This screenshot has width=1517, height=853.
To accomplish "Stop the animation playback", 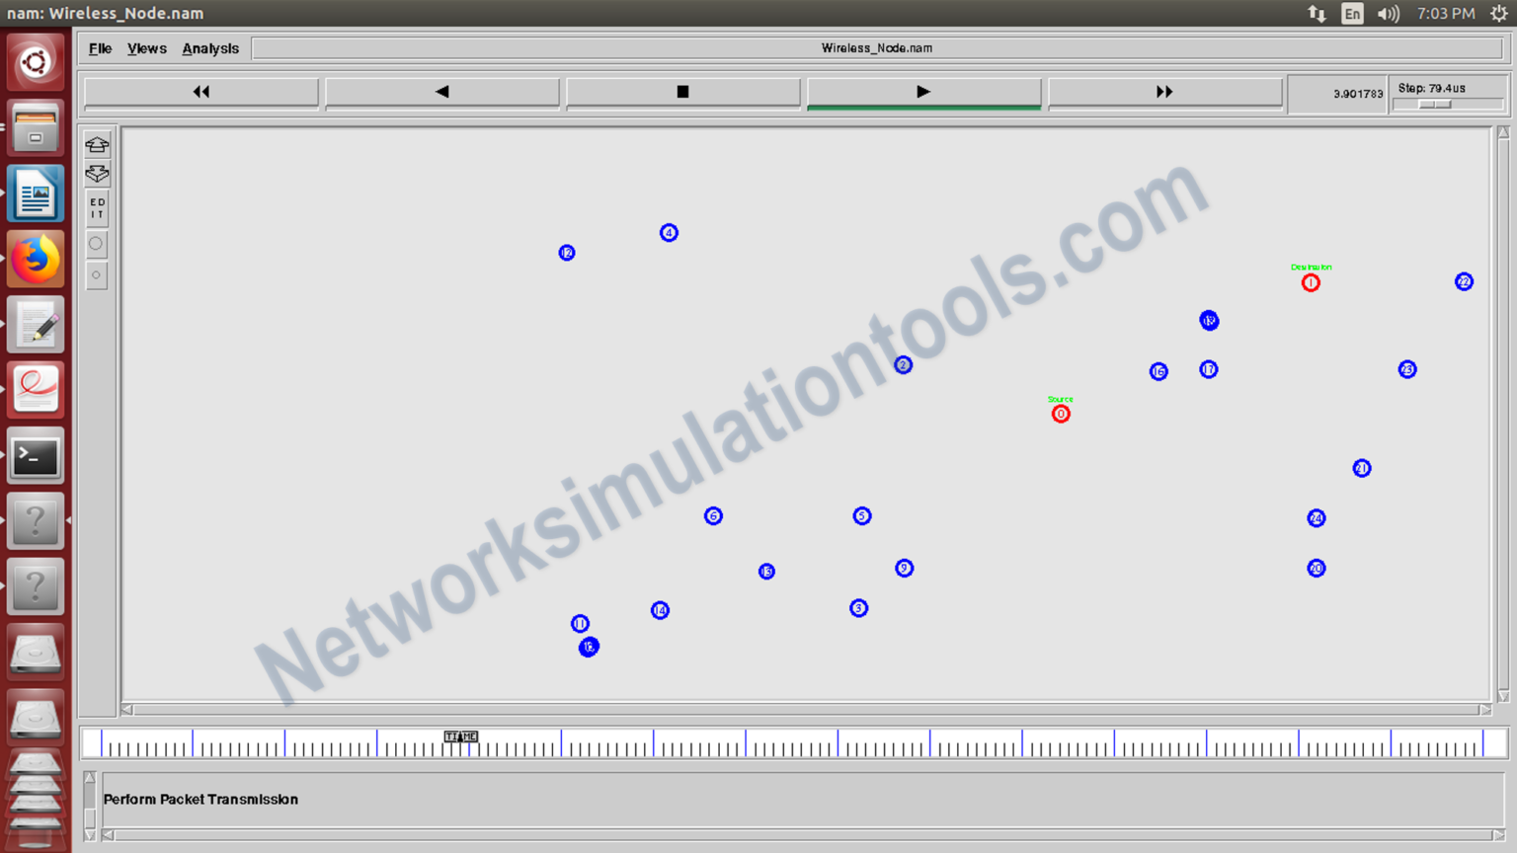I will coord(682,91).
